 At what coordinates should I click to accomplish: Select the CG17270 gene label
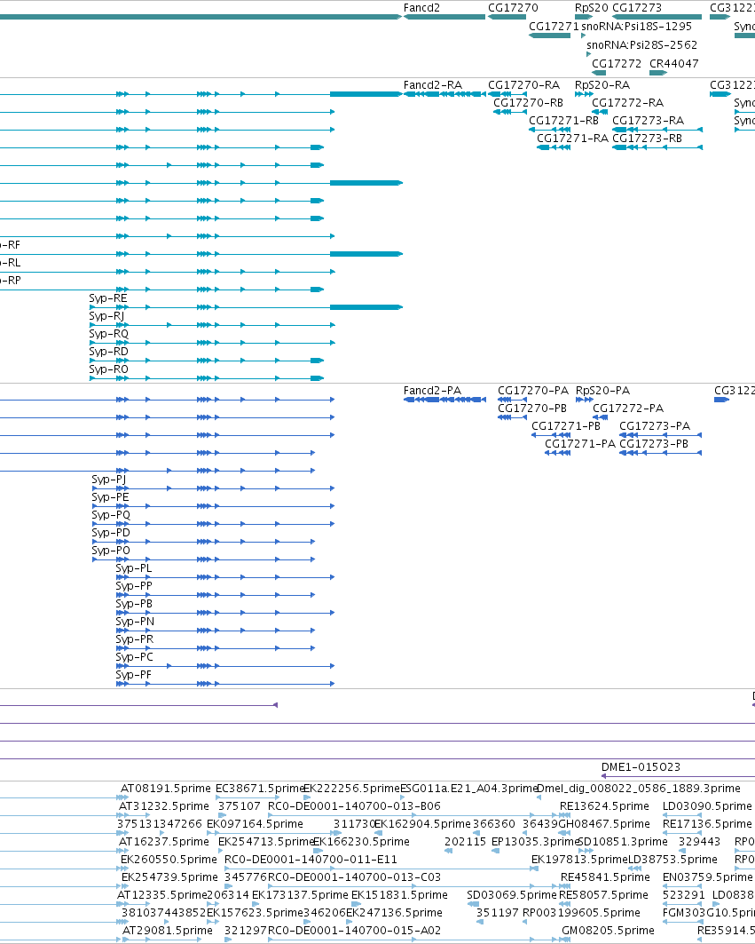coord(513,8)
